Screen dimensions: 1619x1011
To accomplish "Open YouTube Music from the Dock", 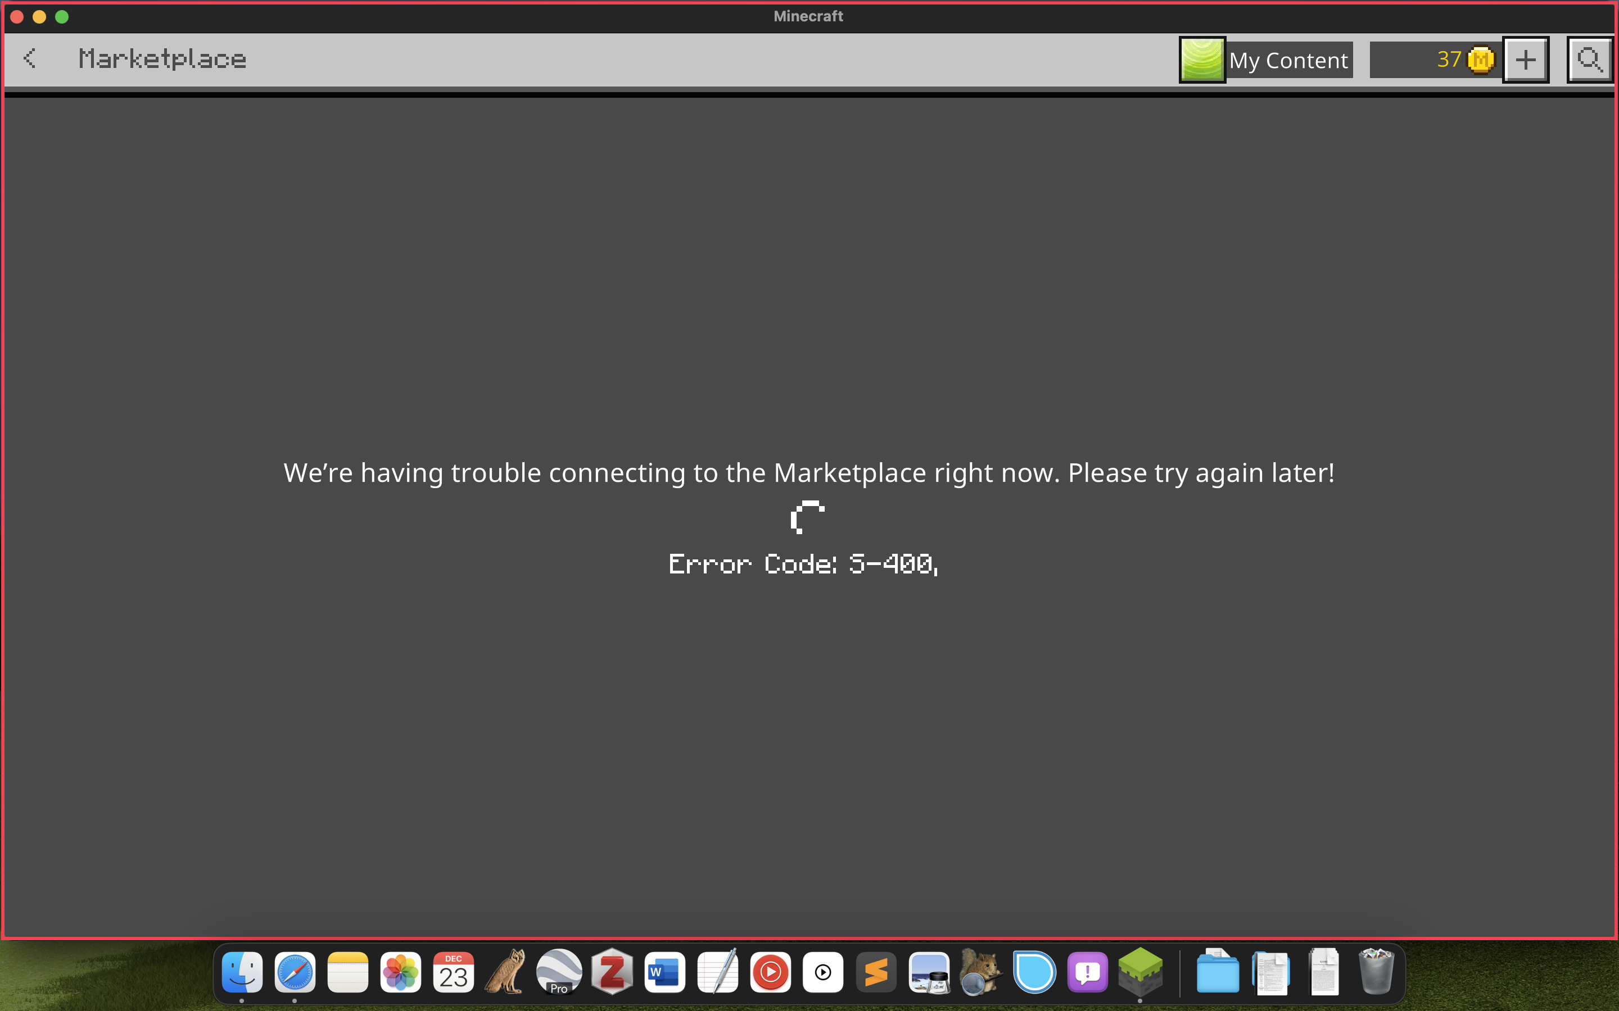I will click(x=770, y=972).
